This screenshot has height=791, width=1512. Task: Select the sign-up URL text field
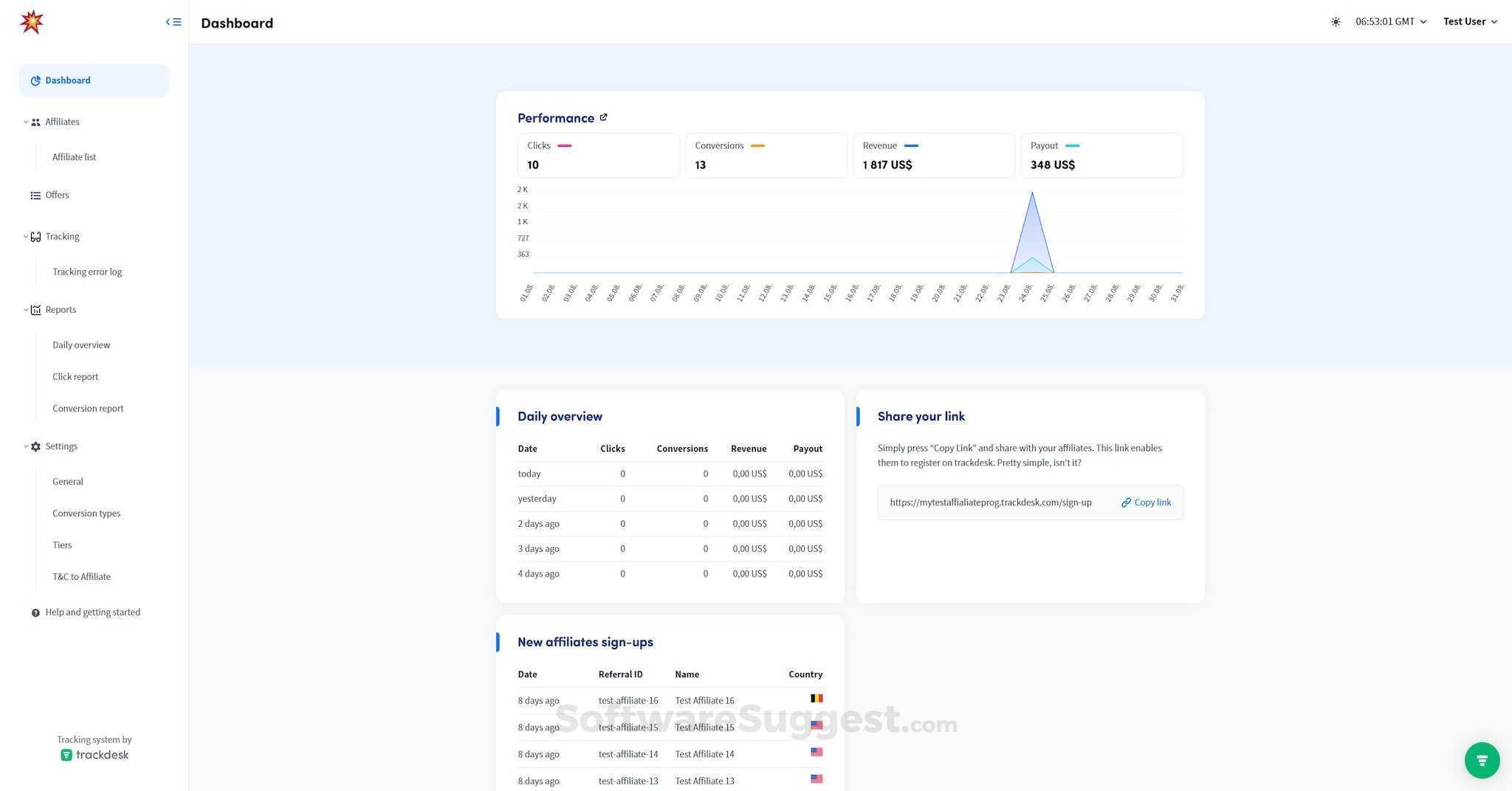[991, 502]
